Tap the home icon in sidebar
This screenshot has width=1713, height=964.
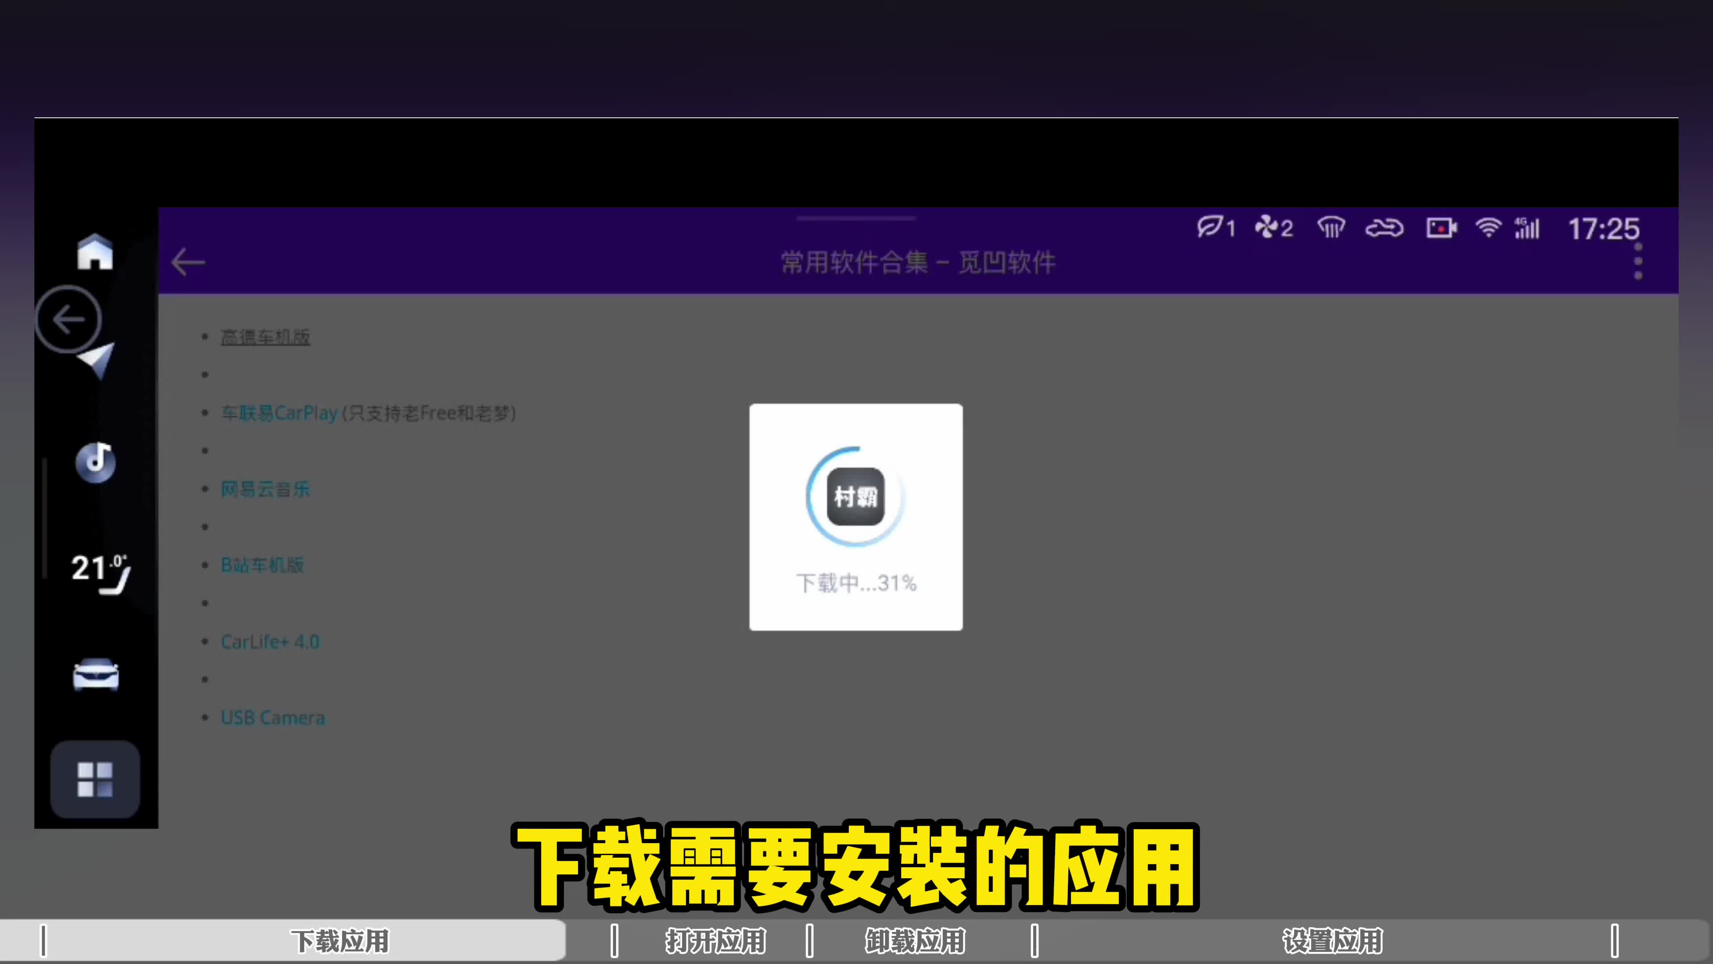[95, 251]
